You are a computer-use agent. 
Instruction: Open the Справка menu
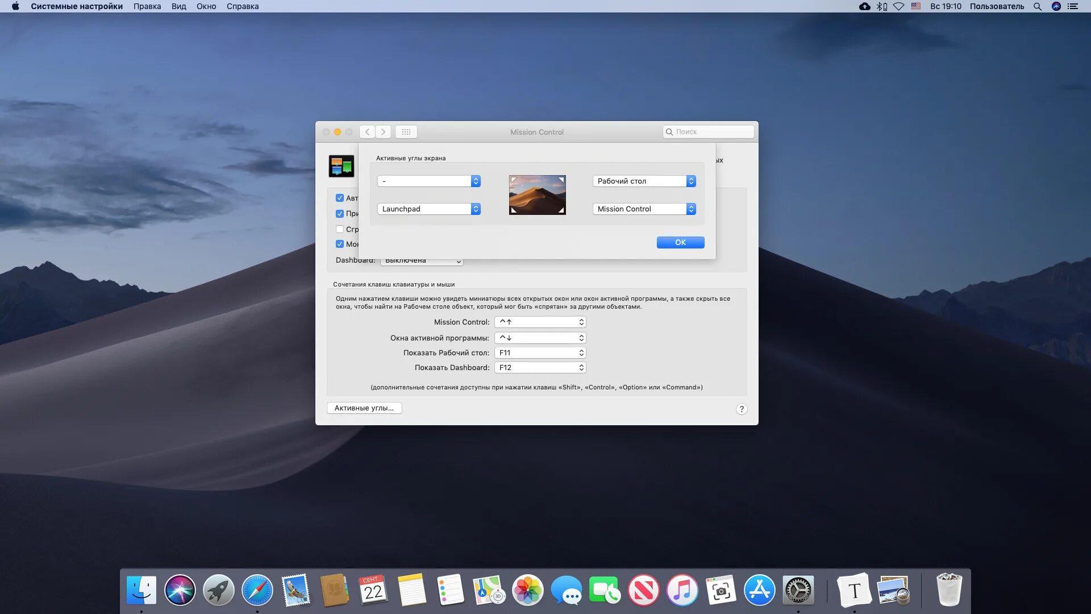[242, 6]
